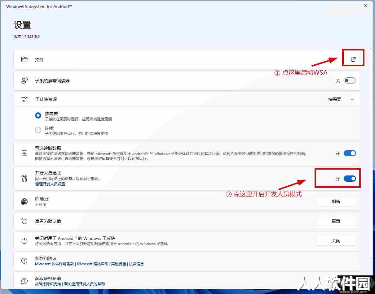The height and width of the screenshot is (294, 375).
Task: Open the 故障排除和支持 link
Action: point(48,284)
